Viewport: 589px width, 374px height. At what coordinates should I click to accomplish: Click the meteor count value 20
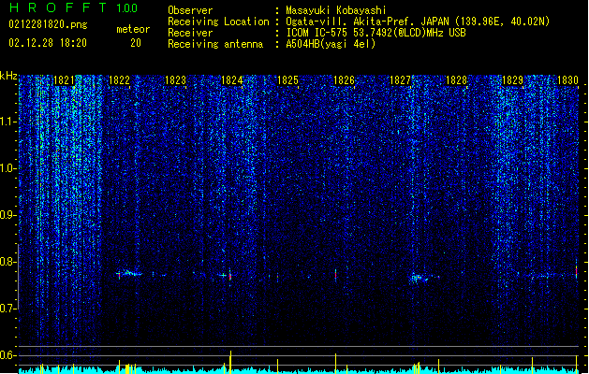tap(136, 43)
